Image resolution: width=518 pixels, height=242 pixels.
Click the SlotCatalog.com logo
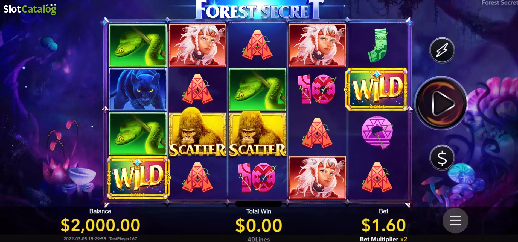[x=30, y=9]
